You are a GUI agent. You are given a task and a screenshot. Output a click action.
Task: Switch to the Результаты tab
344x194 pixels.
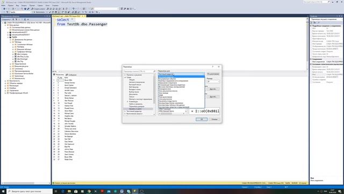pyautogui.click(x=59, y=75)
